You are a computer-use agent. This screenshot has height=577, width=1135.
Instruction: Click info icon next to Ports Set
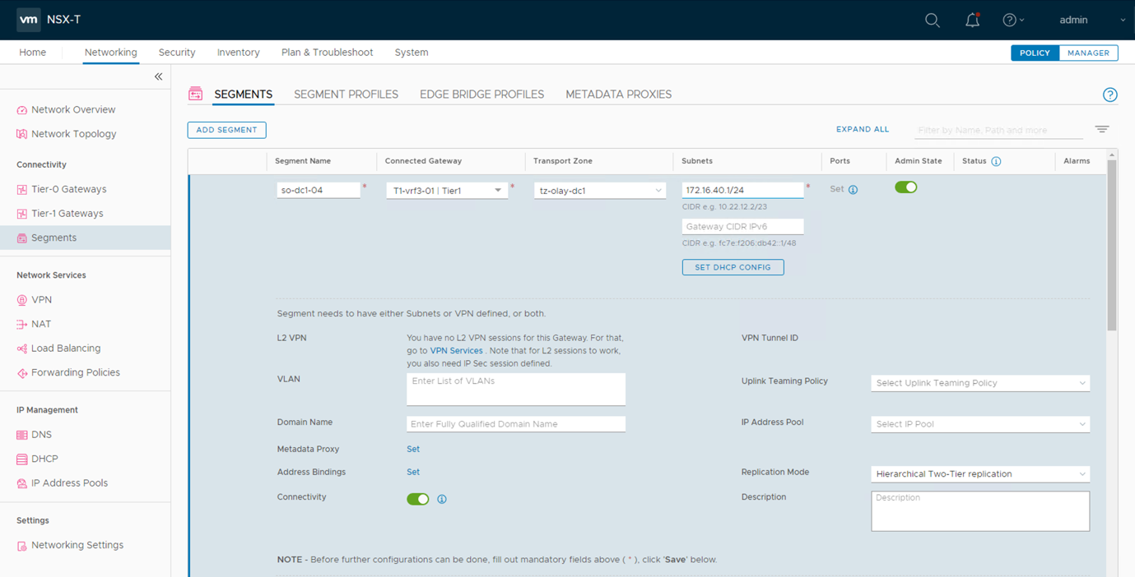pyautogui.click(x=853, y=190)
